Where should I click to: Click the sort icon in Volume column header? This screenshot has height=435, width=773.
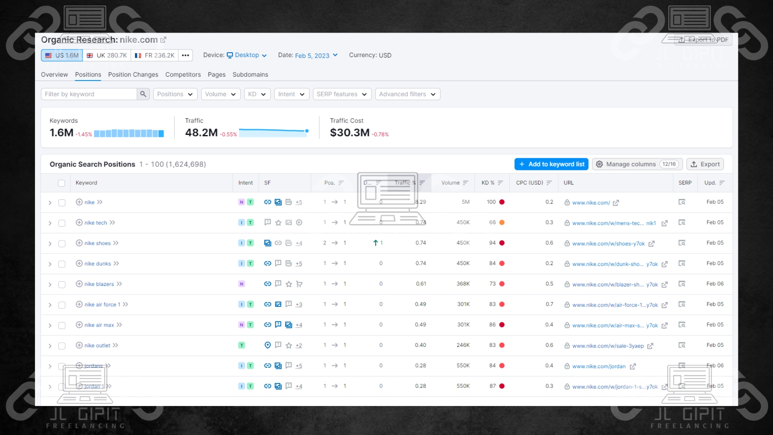coord(465,183)
